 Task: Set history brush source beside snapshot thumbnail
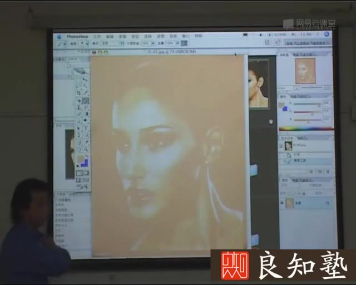click(281, 146)
